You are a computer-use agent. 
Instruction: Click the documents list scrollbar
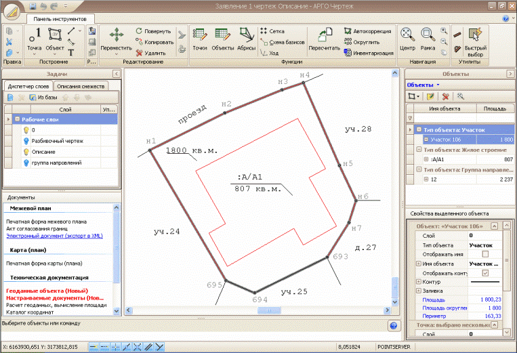(117, 247)
